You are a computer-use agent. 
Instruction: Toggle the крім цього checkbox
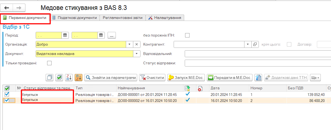289,45
